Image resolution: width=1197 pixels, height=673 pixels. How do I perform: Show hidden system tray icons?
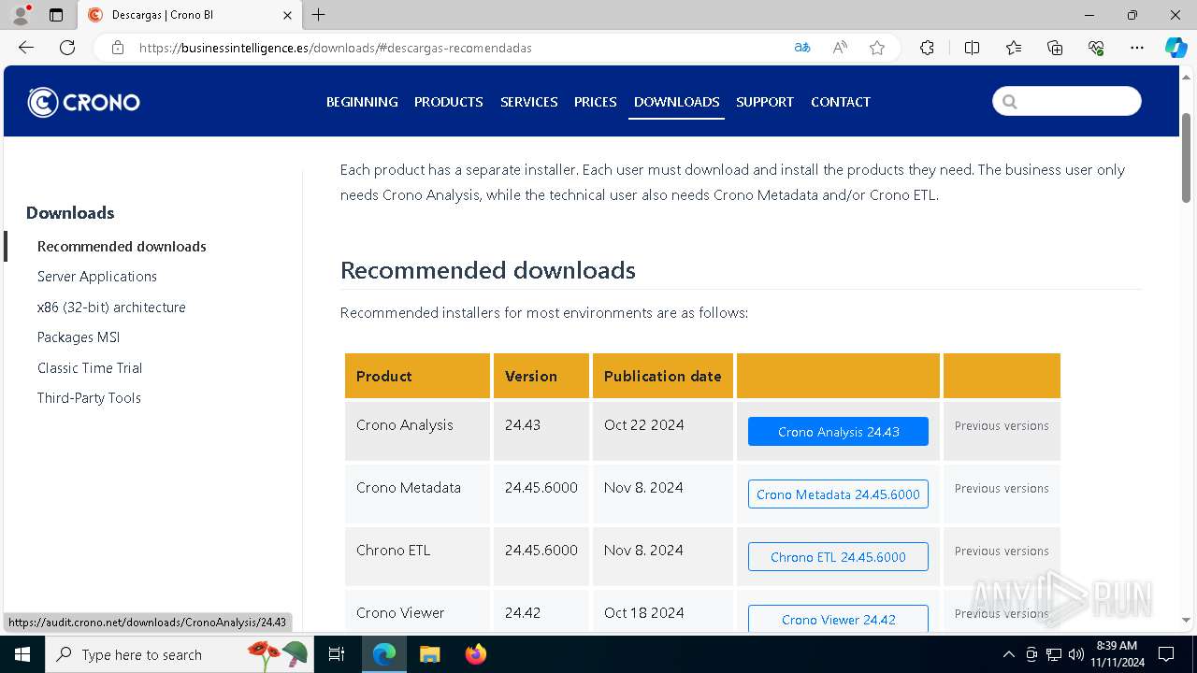coord(1008,654)
